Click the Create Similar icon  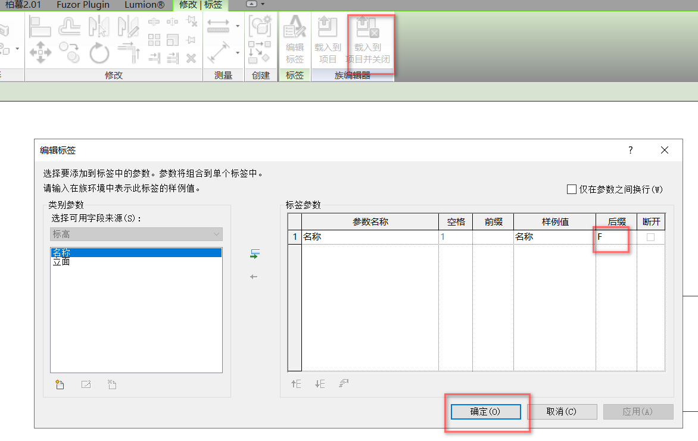[259, 52]
